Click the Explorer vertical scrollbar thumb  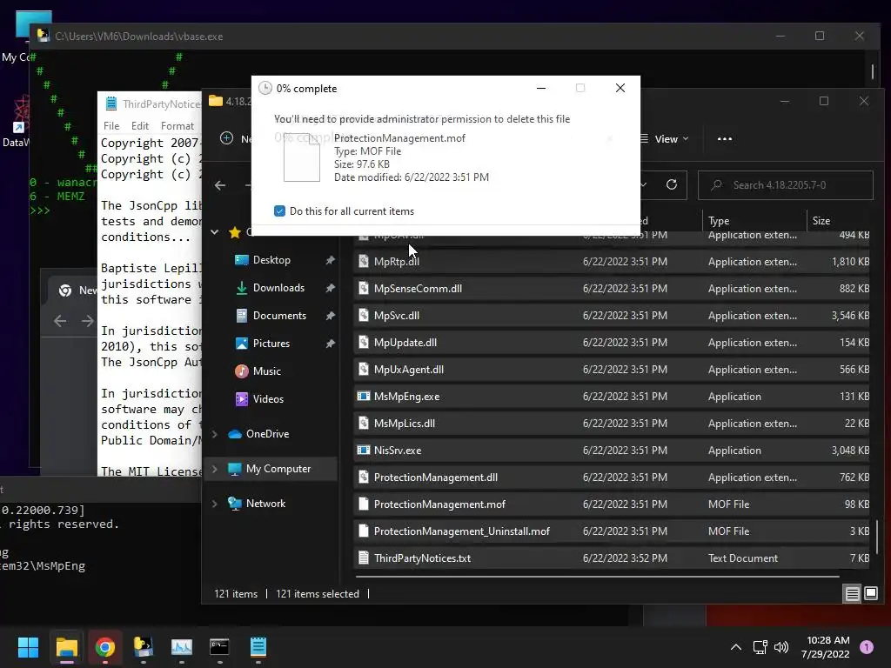[x=877, y=537]
